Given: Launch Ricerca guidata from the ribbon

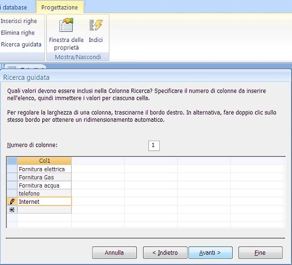Looking at the screenshot, I should click(21, 45).
